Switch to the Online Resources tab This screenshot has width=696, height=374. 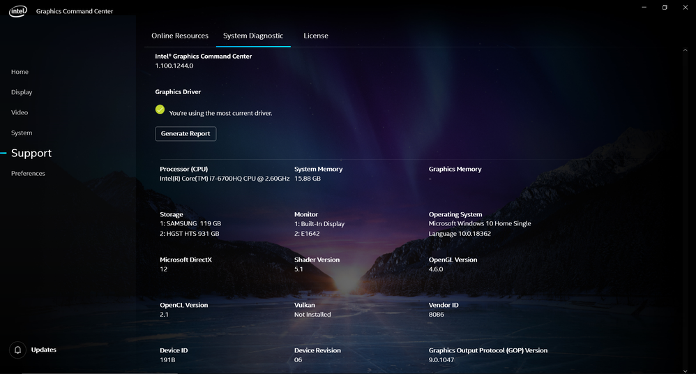pyautogui.click(x=180, y=36)
